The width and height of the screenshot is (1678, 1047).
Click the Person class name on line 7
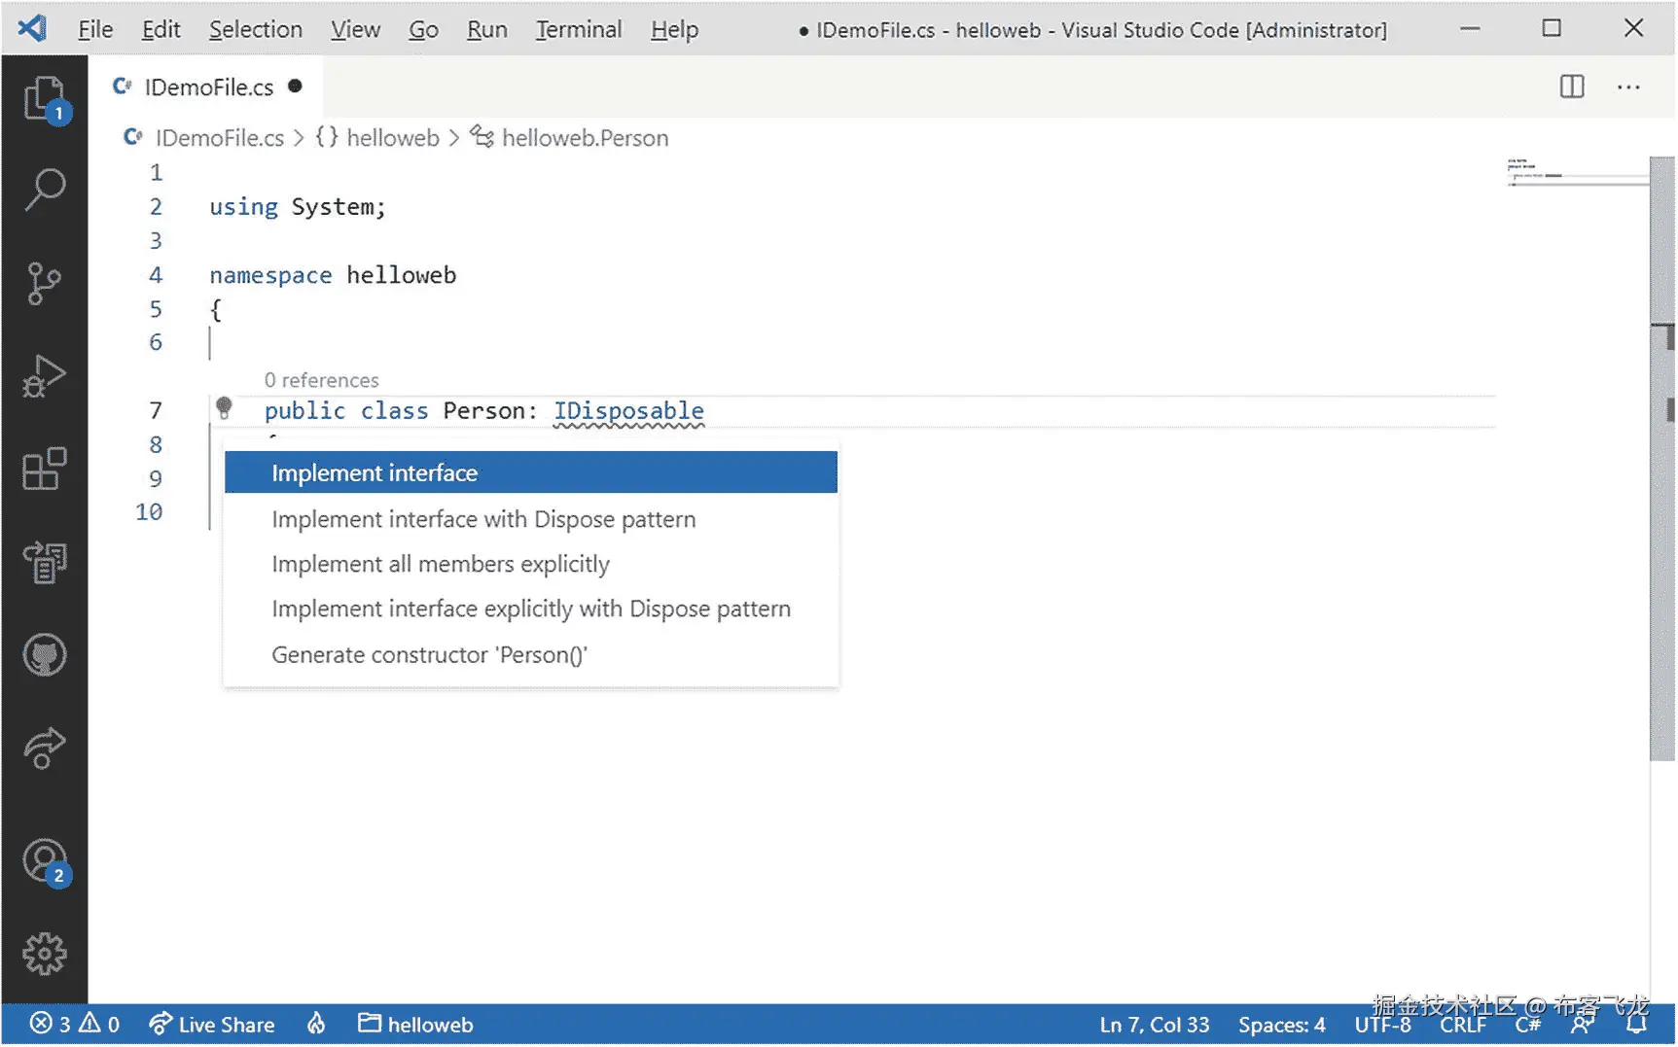tap(483, 411)
